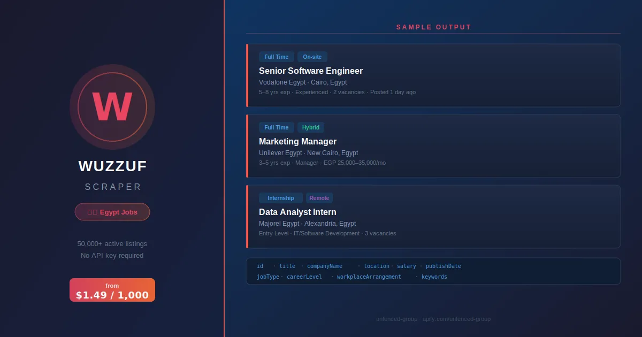Click the Remote workplace tag
The height and width of the screenshot is (337, 642).
coord(319,198)
